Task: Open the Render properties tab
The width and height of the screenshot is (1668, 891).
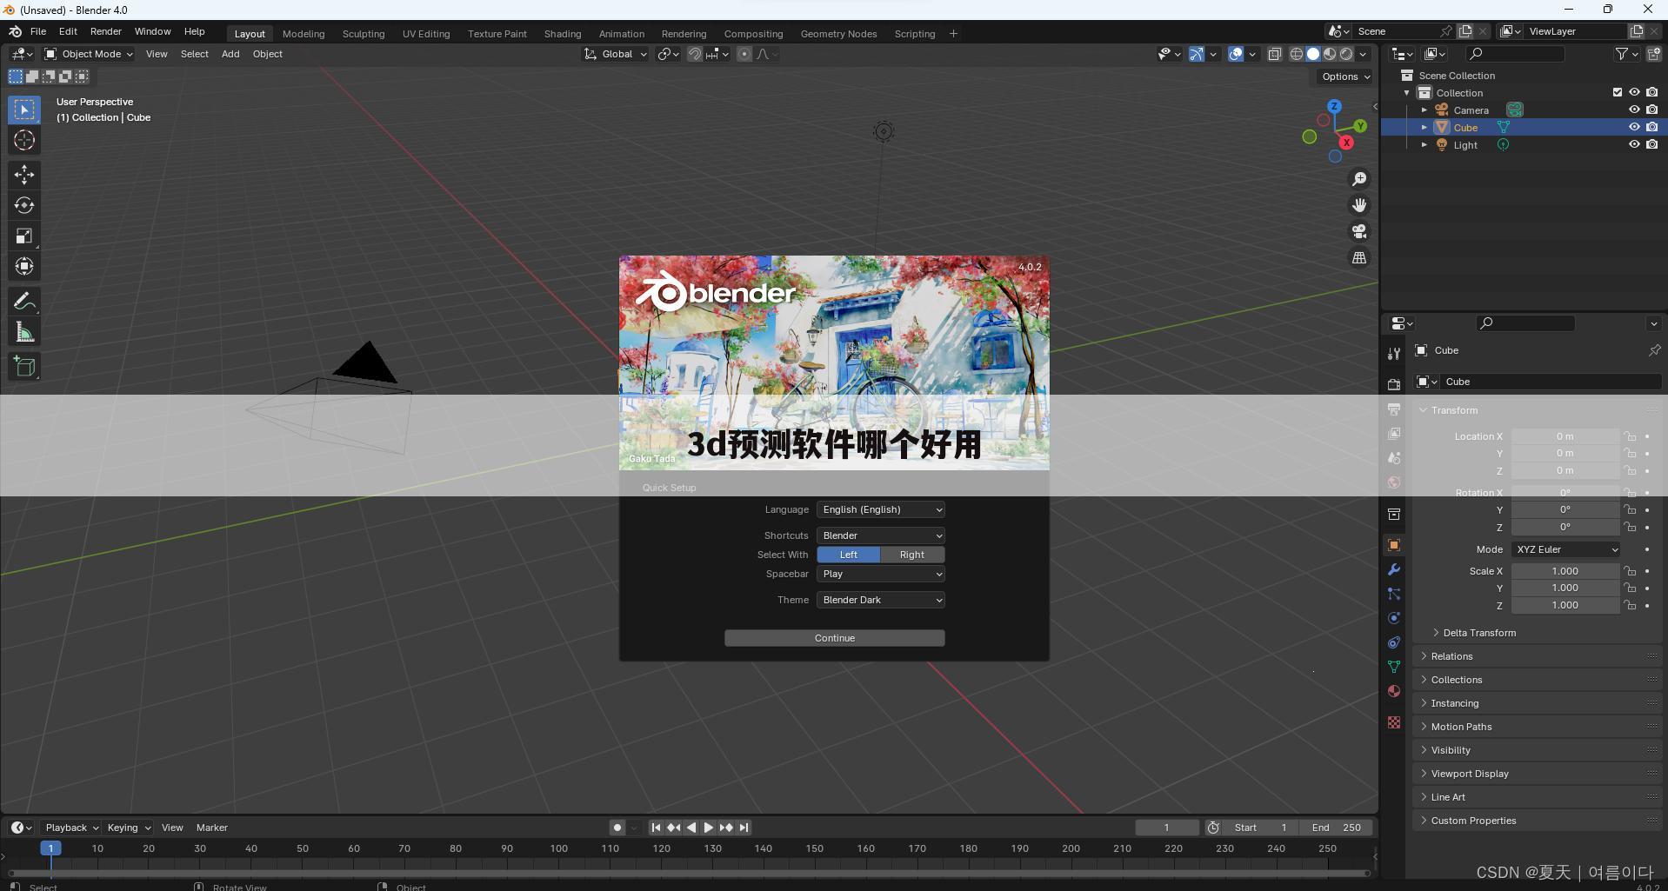Action: [x=1394, y=384]
